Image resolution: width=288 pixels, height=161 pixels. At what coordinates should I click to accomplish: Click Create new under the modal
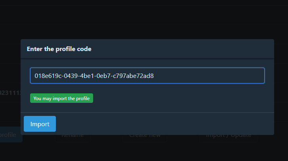[x=144, y=136]
